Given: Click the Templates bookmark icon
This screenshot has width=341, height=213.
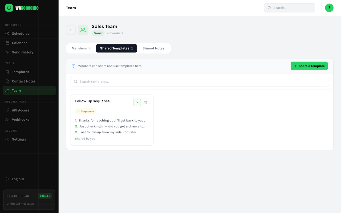Looking at the screenshot, I should [7, 72].
